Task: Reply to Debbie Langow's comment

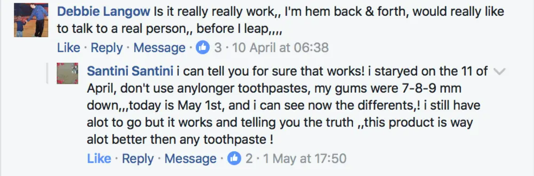Action: [x=107, y=47]
